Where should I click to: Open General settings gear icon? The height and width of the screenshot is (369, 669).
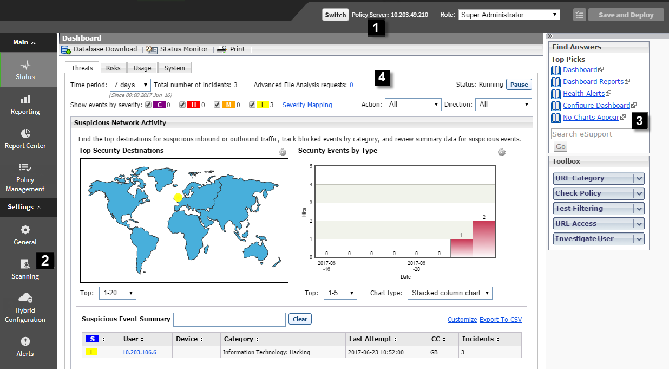click(25, 230)
